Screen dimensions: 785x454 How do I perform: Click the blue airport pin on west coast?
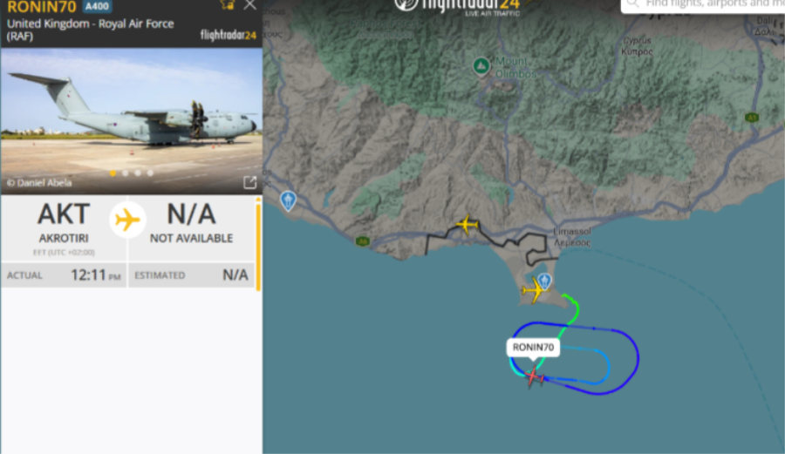288,200
